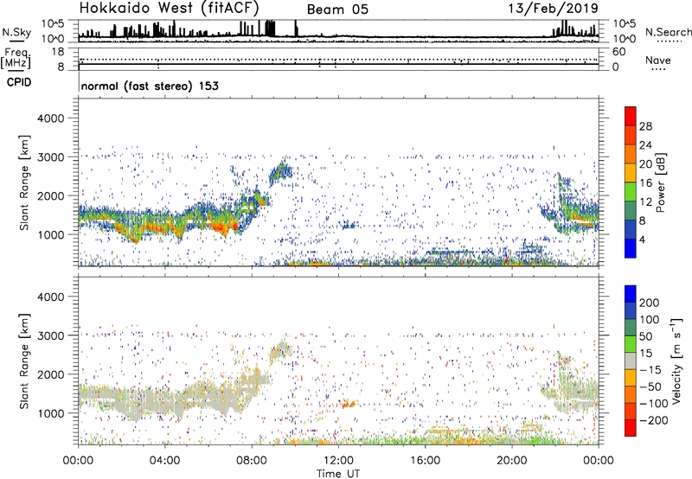Viewport: 692px width, 479px height.
Task: Click the gray band of the Velocity colorbar
Action: pos(631,361)
